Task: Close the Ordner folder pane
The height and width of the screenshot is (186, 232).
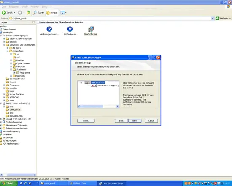Action: coord(33,22)
